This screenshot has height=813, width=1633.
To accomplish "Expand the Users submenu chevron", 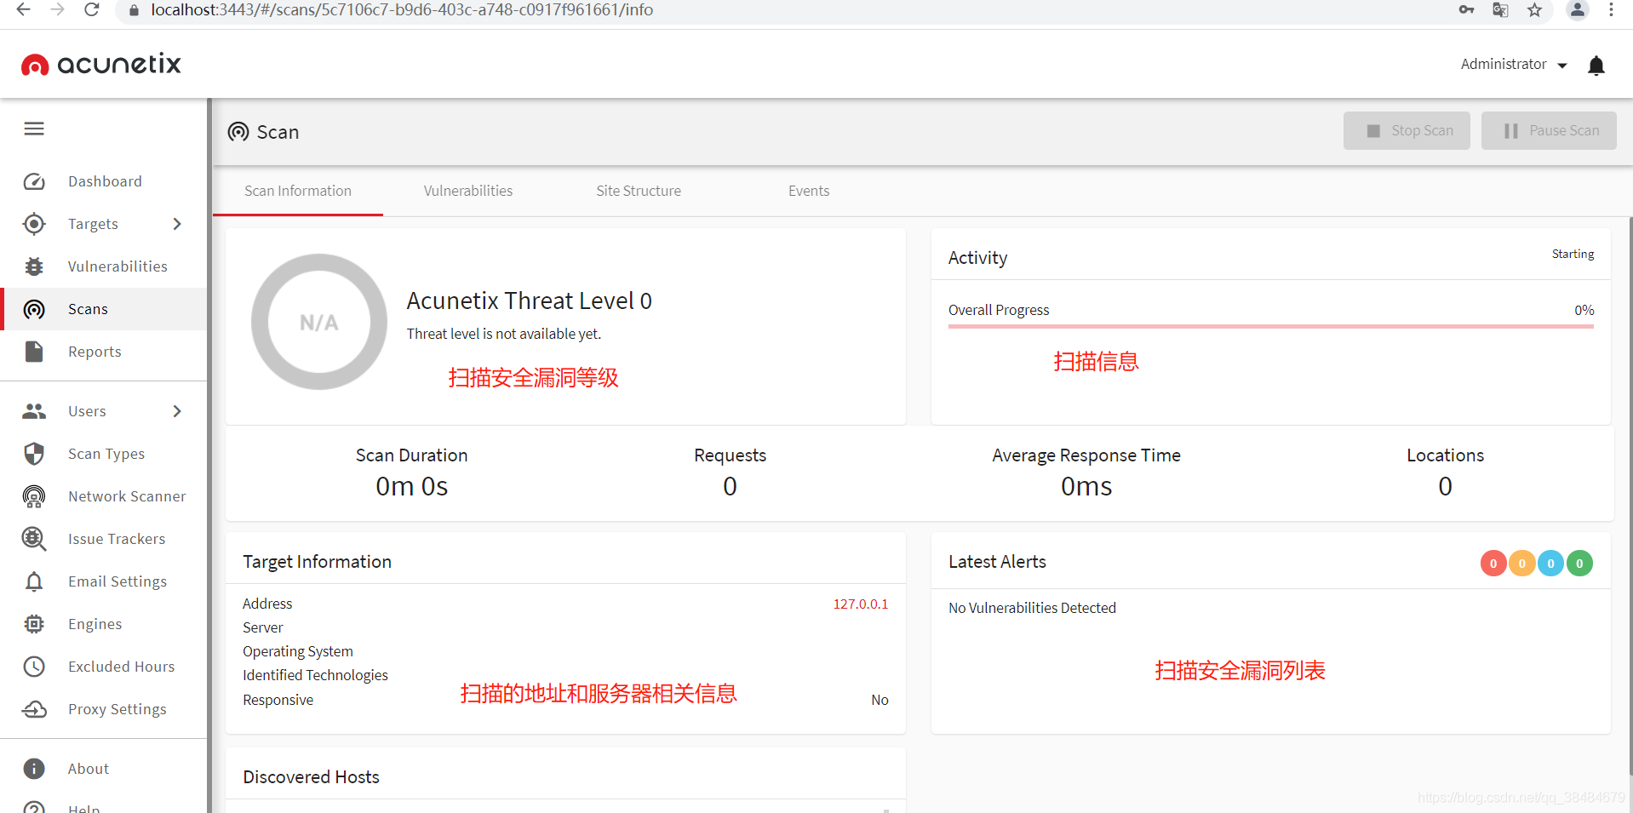I will pyautogui.click(x=177, y=411).
